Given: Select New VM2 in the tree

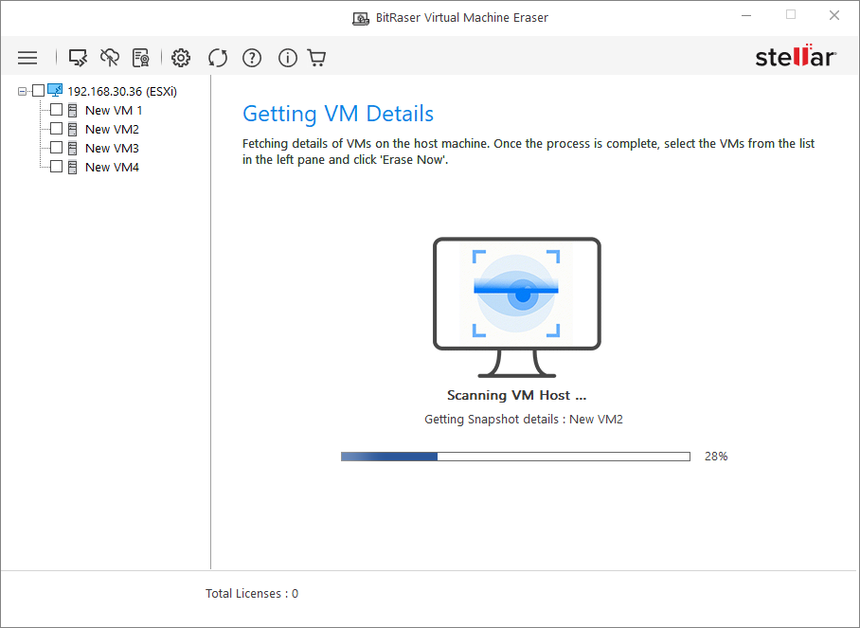Looking at the screenshot, I should (x=112, y=130).
